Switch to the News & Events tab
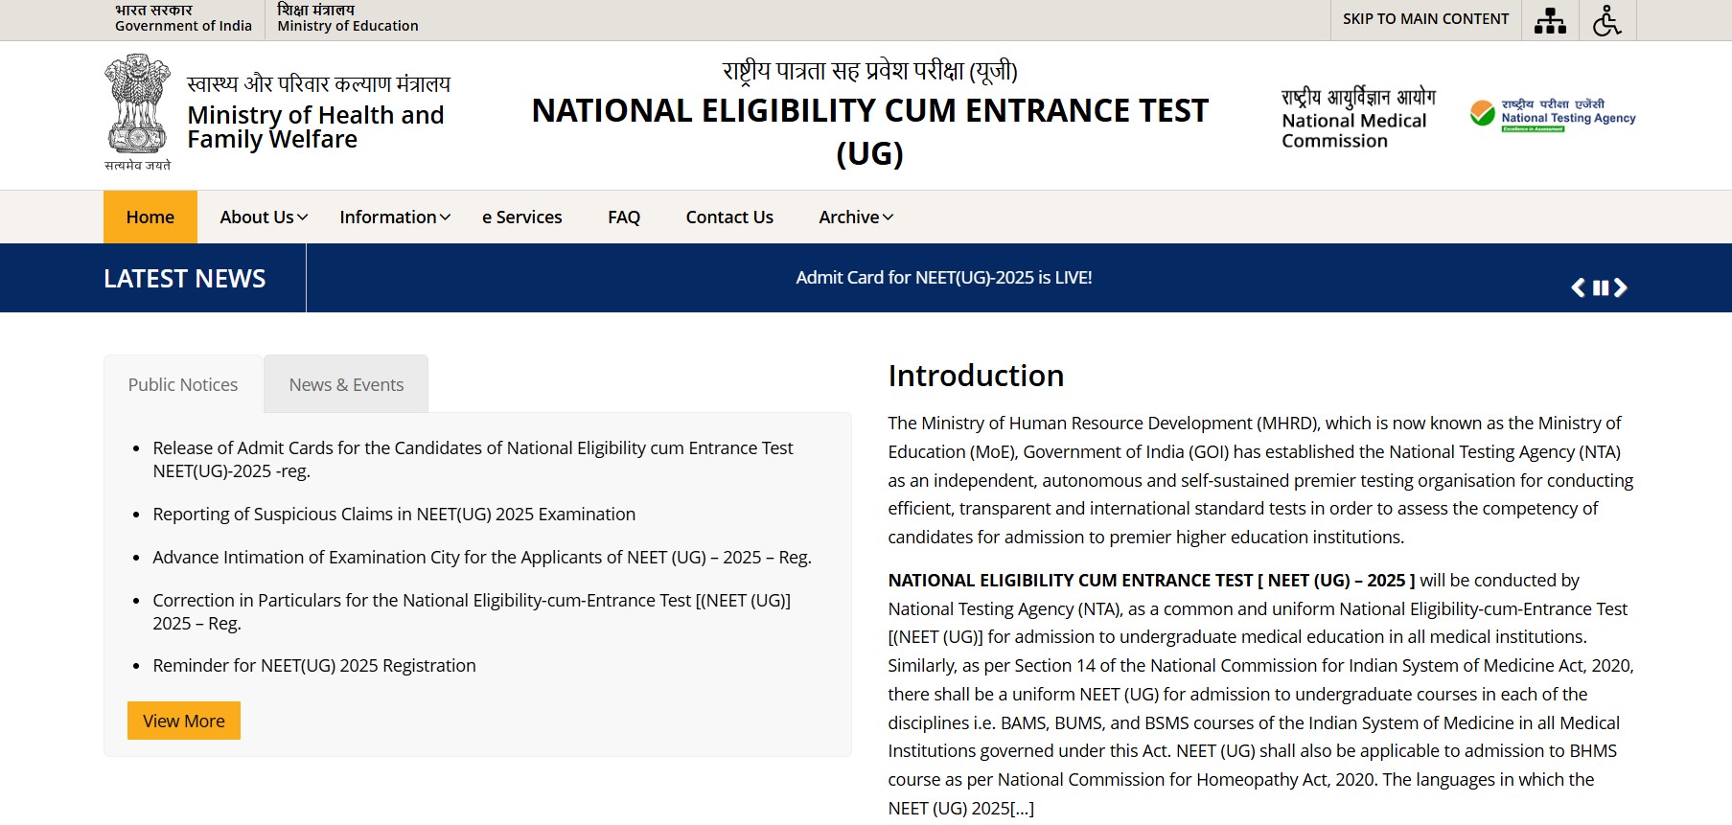Viewport: 1732px width, 825px height. 346,384
